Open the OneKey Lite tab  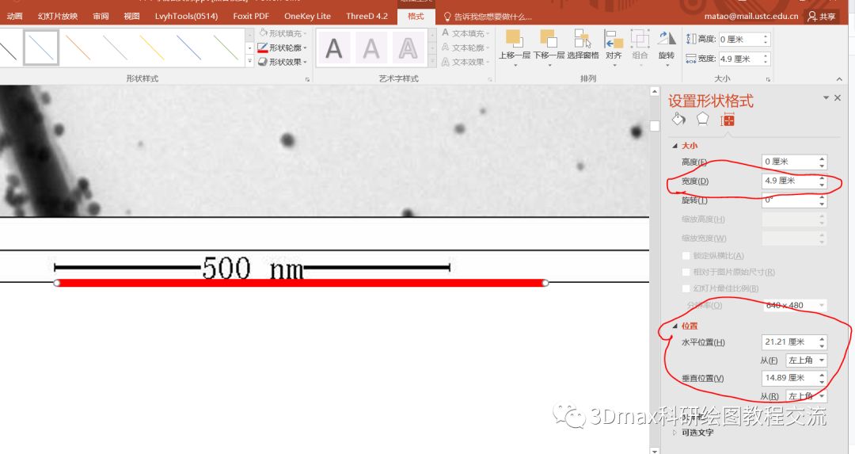click(x=307, y=16)
